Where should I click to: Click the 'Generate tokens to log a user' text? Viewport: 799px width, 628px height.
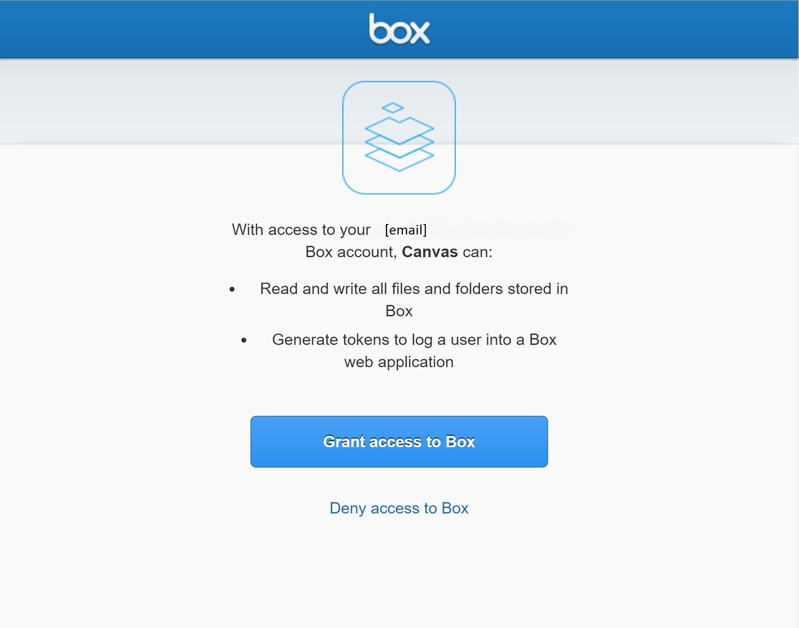(x=414, y=340)
